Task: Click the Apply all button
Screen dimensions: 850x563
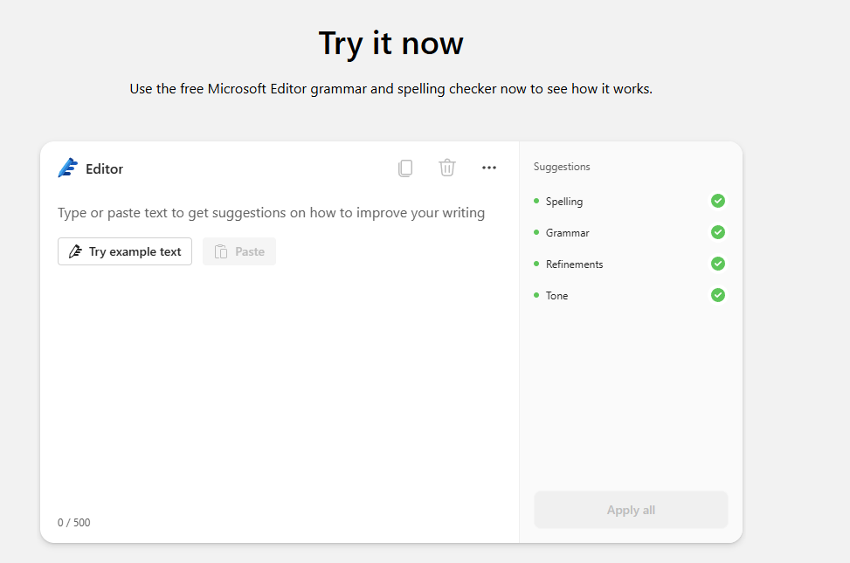Action: (x=631, y=510)
